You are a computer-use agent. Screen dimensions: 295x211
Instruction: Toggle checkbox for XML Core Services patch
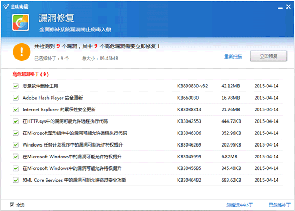[15, 180]
